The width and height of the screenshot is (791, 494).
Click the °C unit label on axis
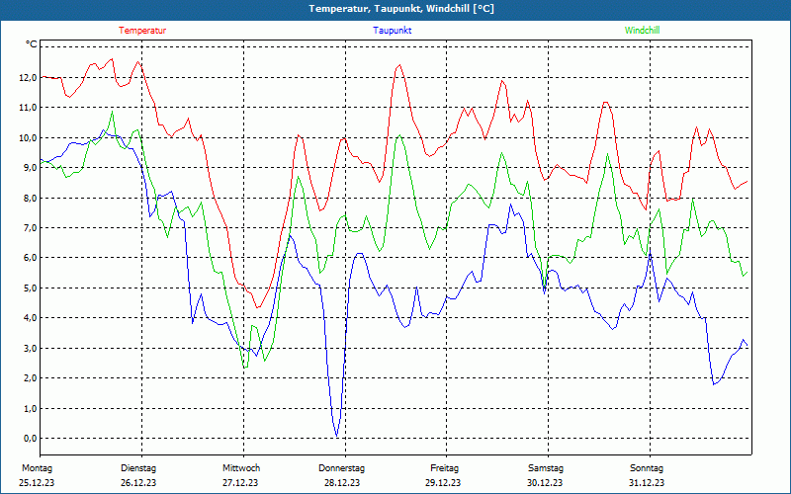32,44
